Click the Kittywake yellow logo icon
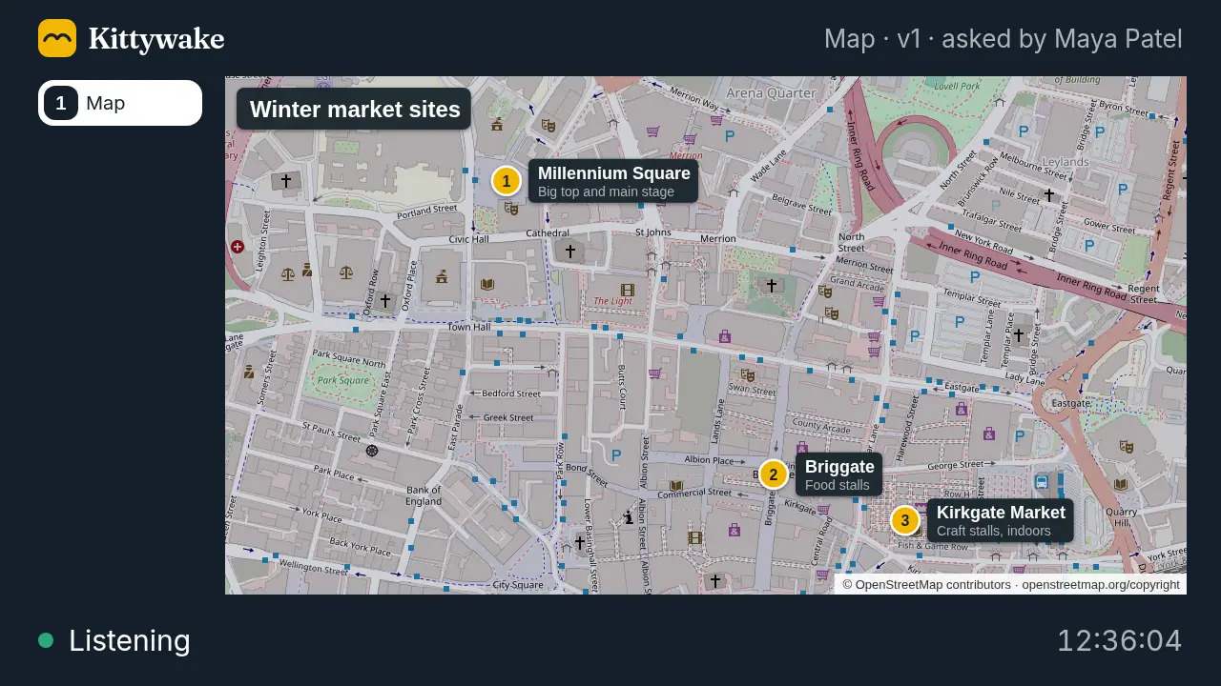 [57, 38]
